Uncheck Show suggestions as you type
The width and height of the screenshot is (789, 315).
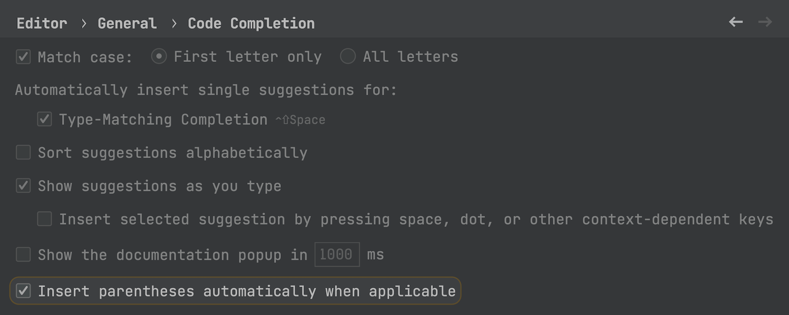coord(23,186)
